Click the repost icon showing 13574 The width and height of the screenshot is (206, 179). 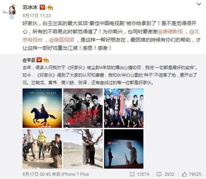pyautogui.click(x=132, y=174)
